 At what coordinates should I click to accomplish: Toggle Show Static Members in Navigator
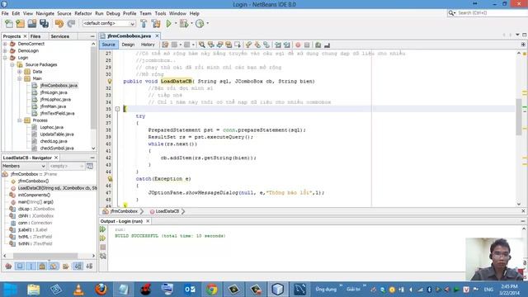pos(31,266)
